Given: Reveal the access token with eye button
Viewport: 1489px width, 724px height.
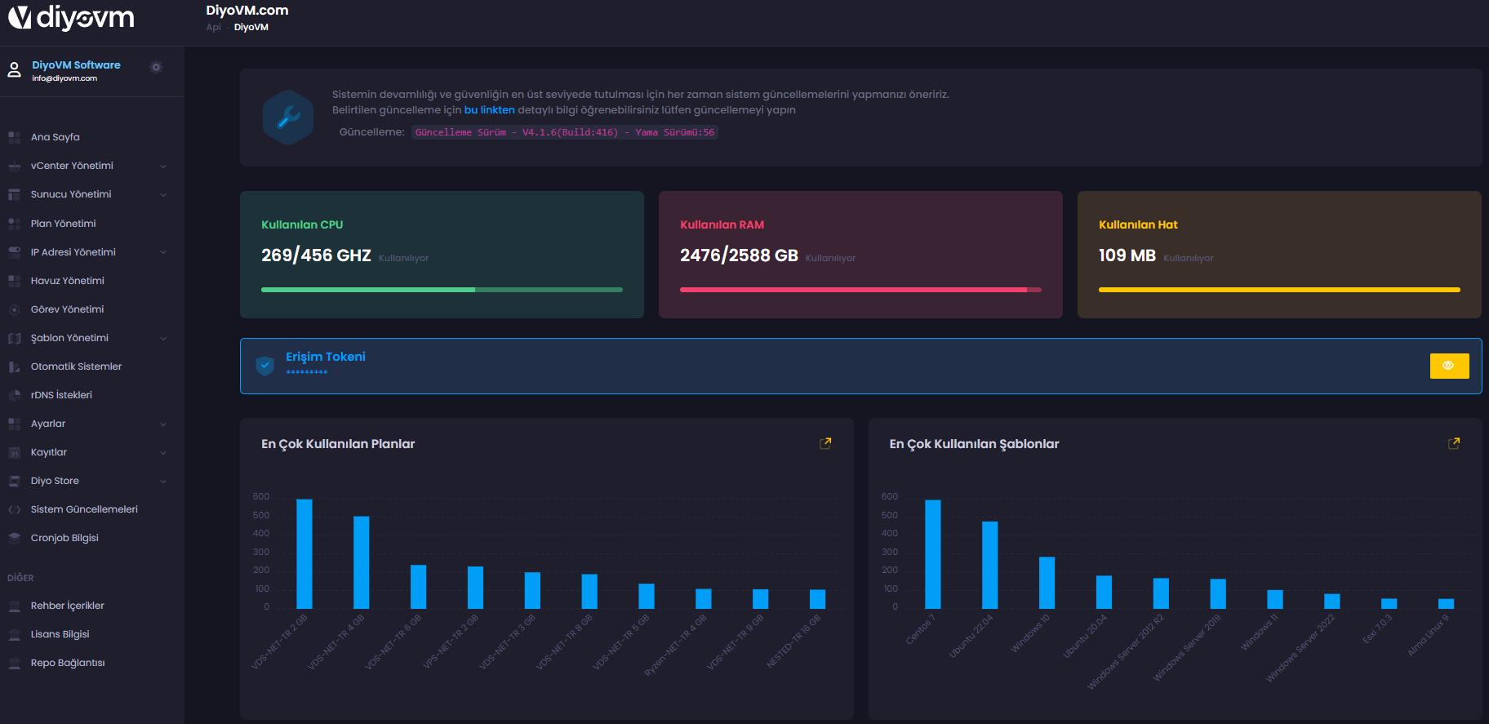Looking at the screenshot, I should click(1449, 366).
